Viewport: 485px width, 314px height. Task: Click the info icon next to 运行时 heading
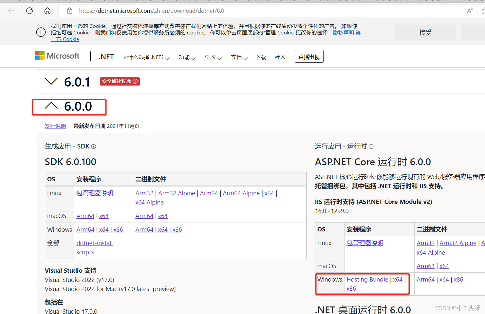[x=371, y=147]
